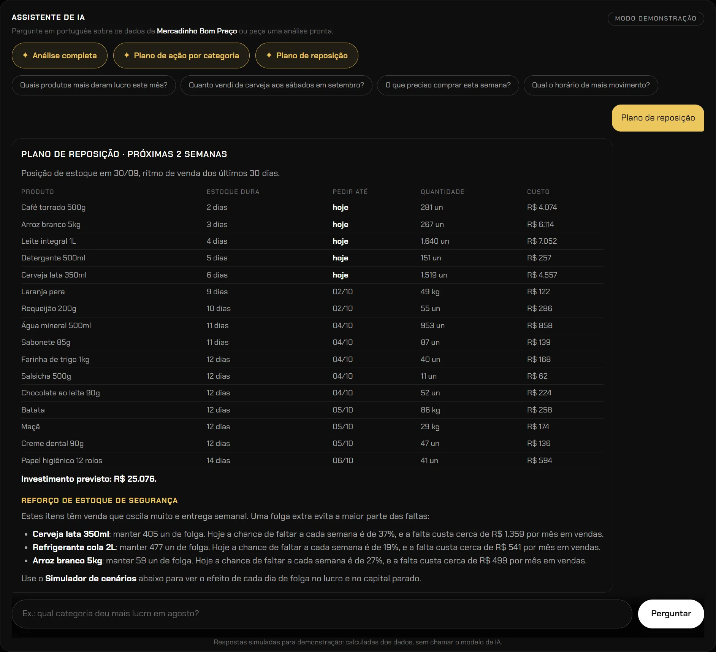Screen dimensions: 716x652
Task: Select the Plano de reposição preset button
Action: [307, 56]
